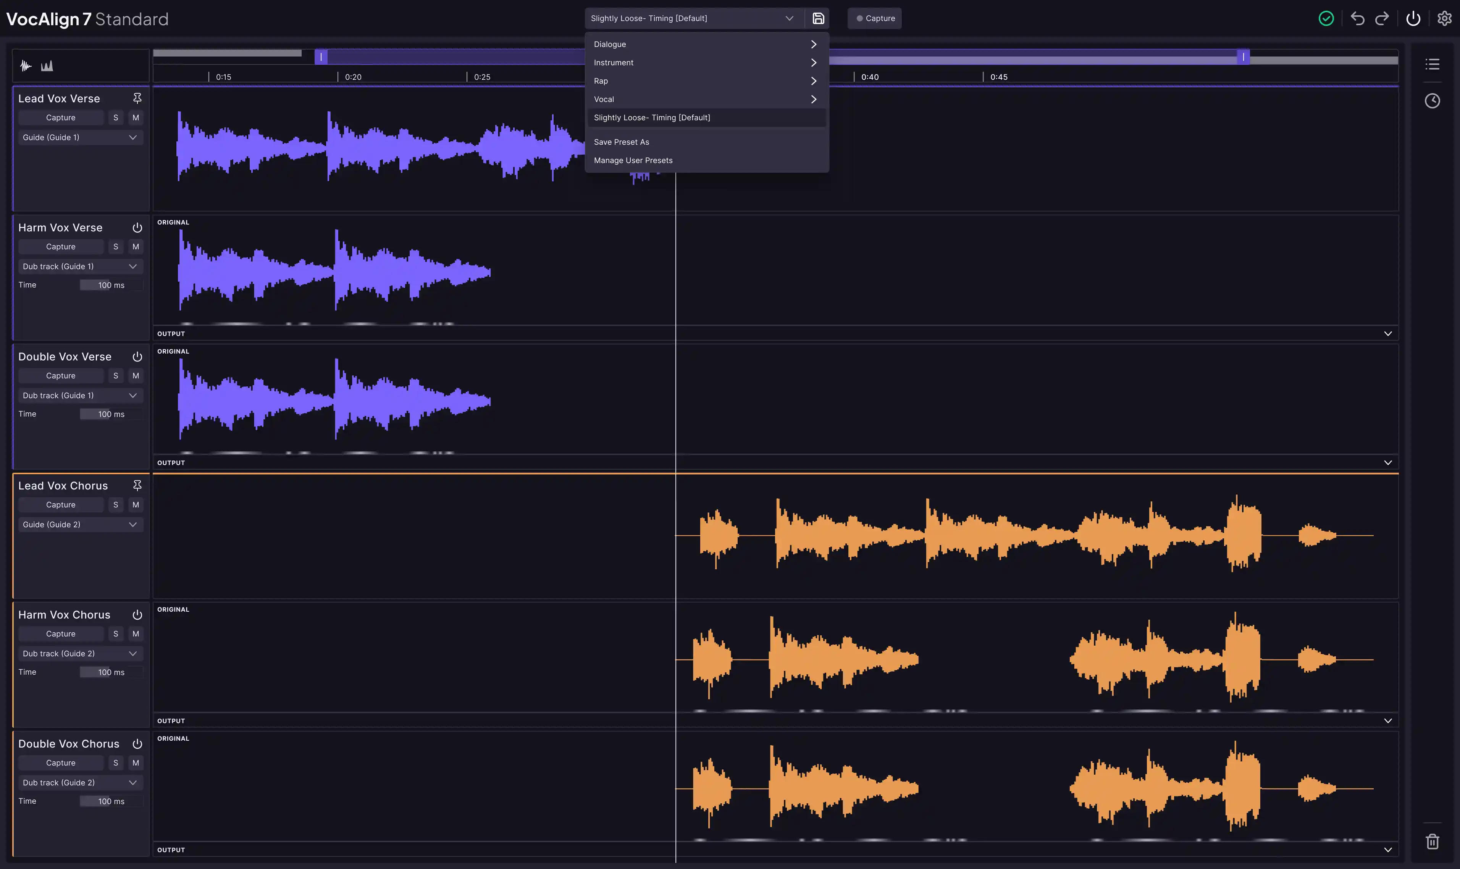Capture audio for Lead Vox Chorus
Screen dimensions: 1460x869
[61, 505]
